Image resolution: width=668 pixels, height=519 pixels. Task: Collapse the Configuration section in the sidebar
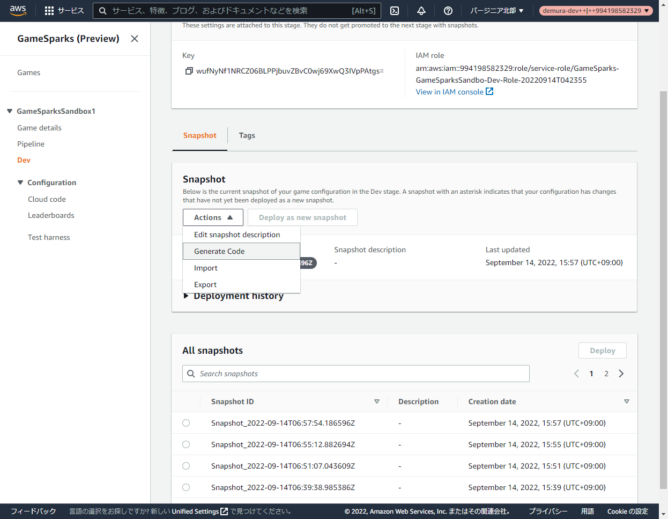(19, 182)
